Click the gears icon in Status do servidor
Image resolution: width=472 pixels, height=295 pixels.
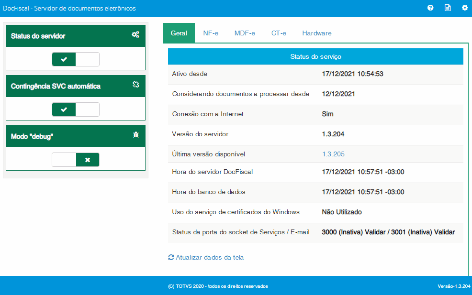135,34
